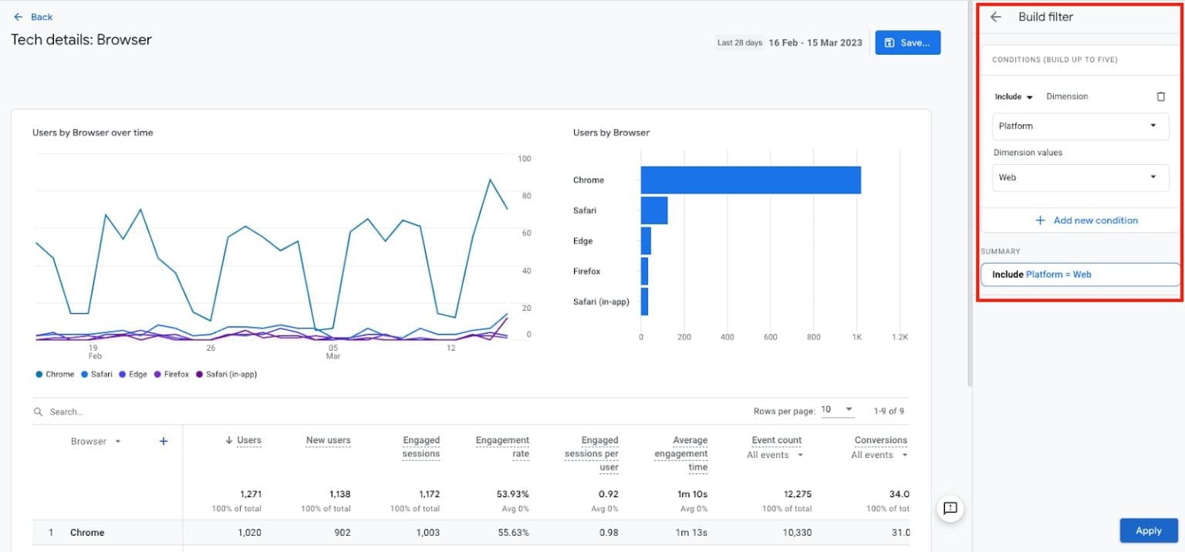Click the back arrow next to the Back label
Image resolution: width=1185 pixels, height=552 pixels.
point(19,16)
